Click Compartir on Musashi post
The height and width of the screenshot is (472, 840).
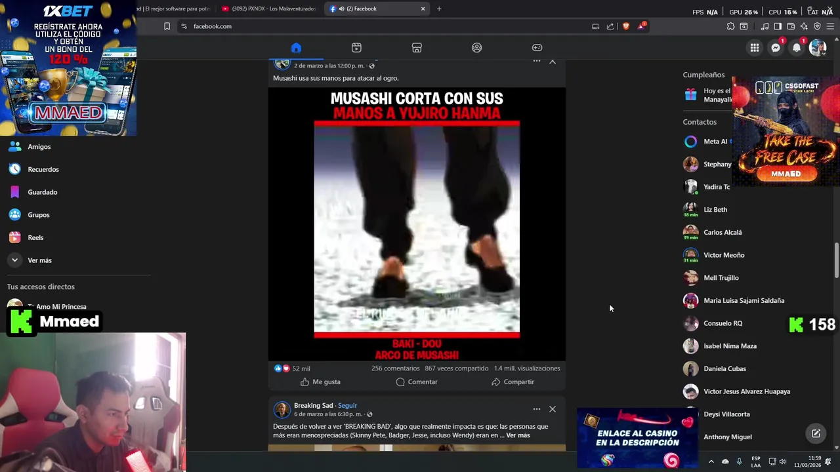(513, 382)
